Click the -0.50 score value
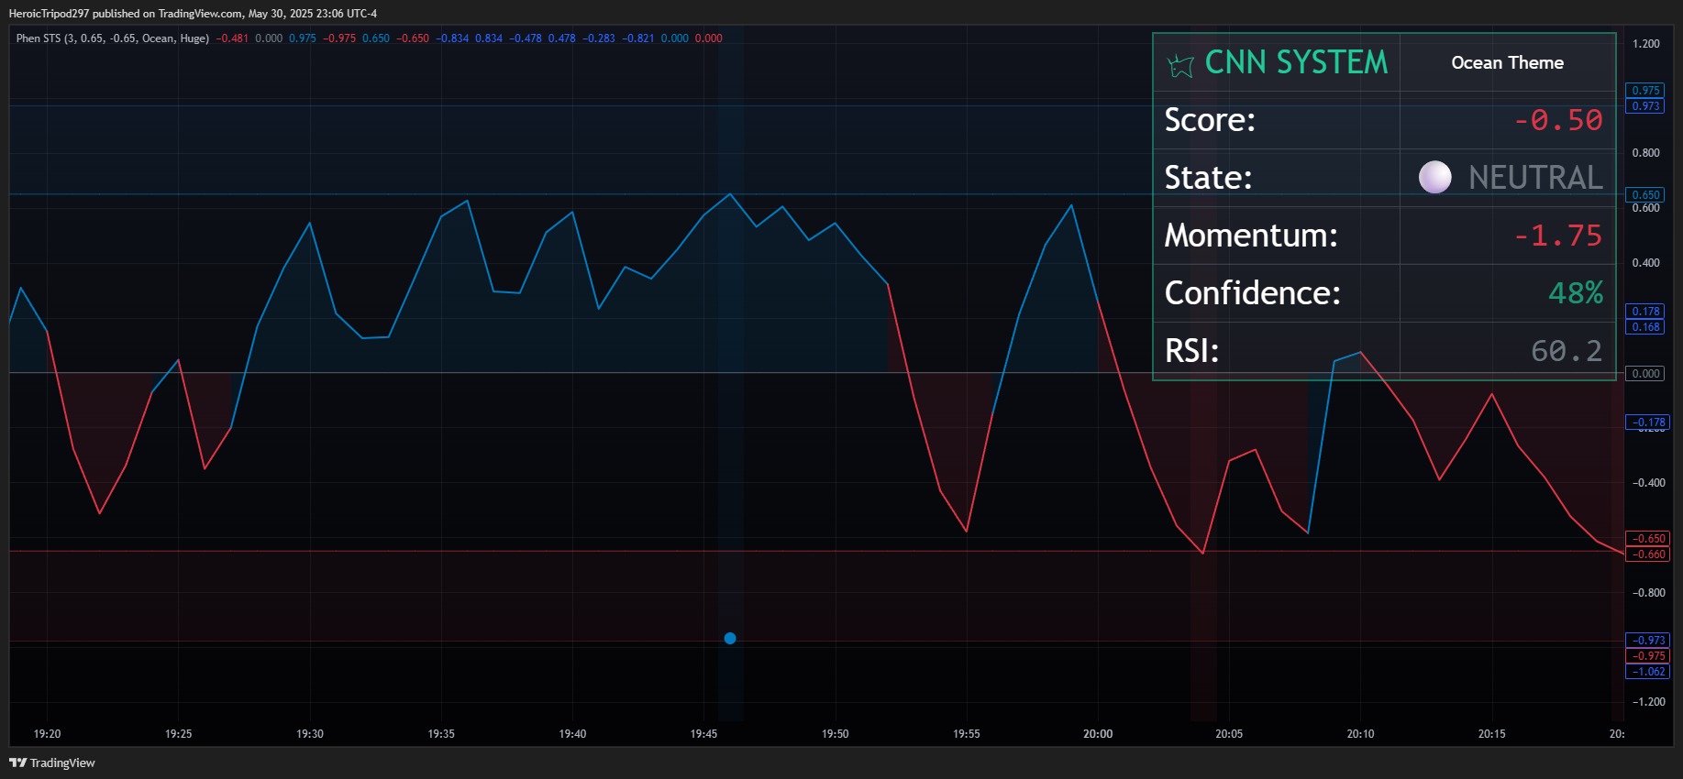The width and height of the screenshot is (1683, 779). point(1557,120)
